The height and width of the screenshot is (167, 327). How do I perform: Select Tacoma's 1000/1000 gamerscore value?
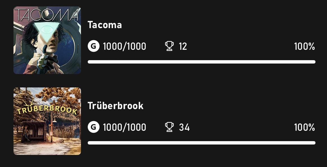[x=125, y=46]
